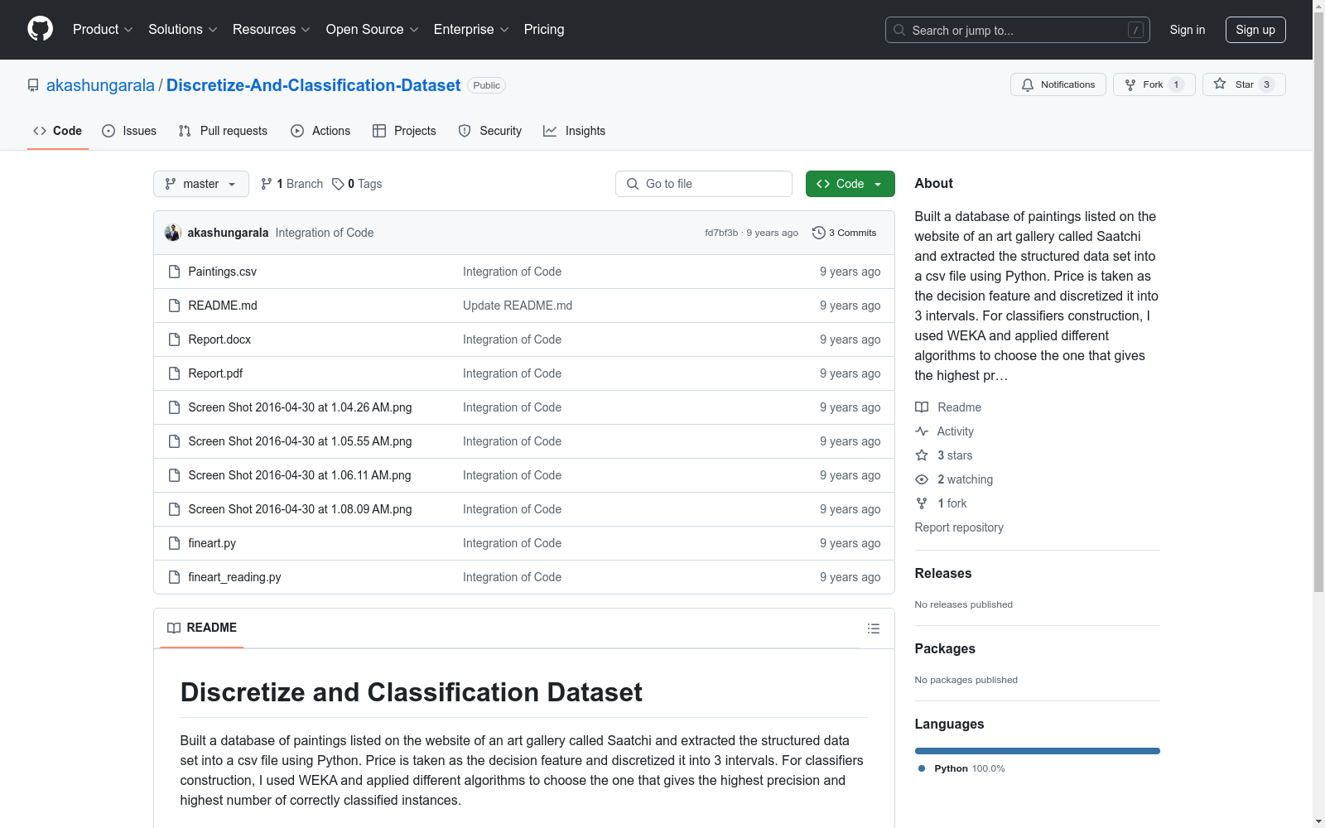1325x828 pixels.
Task: Select the README tab in file viewer
Action: 202,628
